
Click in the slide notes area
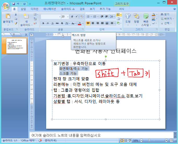click(101, 135)
